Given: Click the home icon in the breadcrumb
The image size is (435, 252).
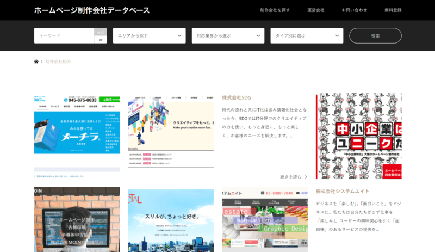Looking at the screenshot, I should (x=36, y=62).
